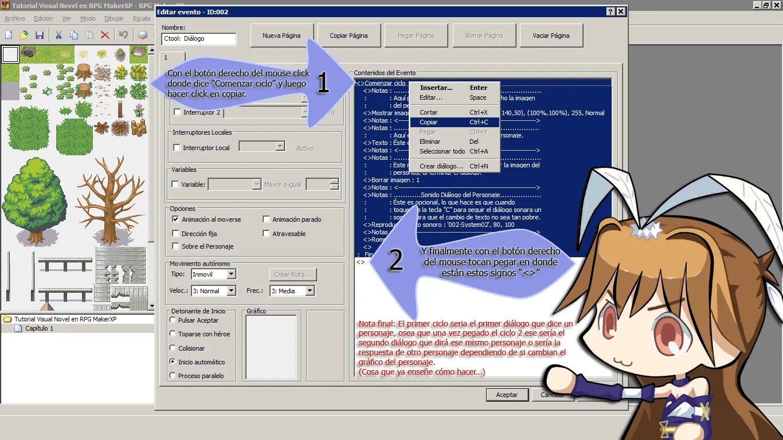Select the bare dead tree tile
Image resolution: width=783 pixels, height=440 pixels.
click(110, 201)
